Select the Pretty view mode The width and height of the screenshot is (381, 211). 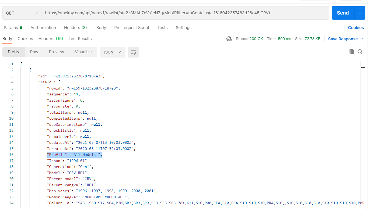(x=13, y=52)
